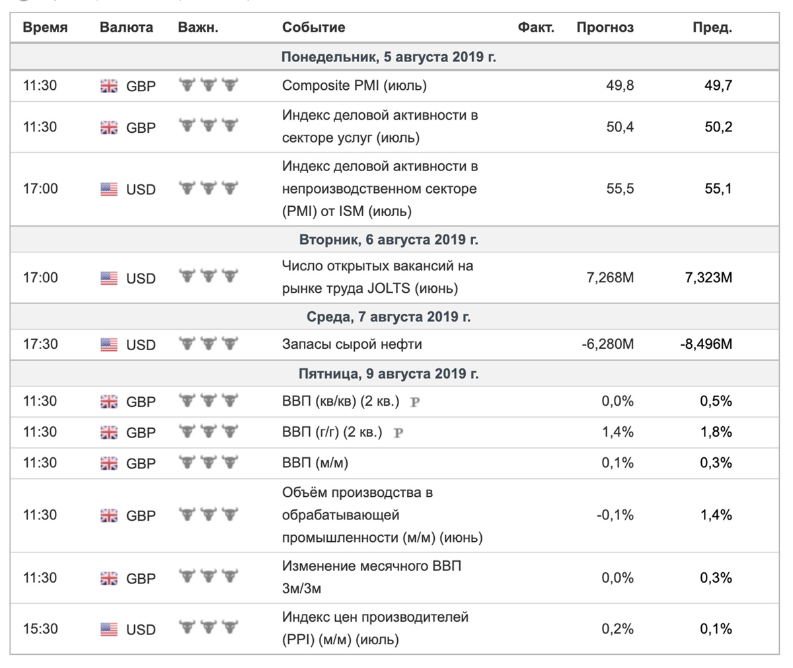Click the middle bull icon in Composite PMI row
This screenshot has height=668, width=793.
click(209, 85)
